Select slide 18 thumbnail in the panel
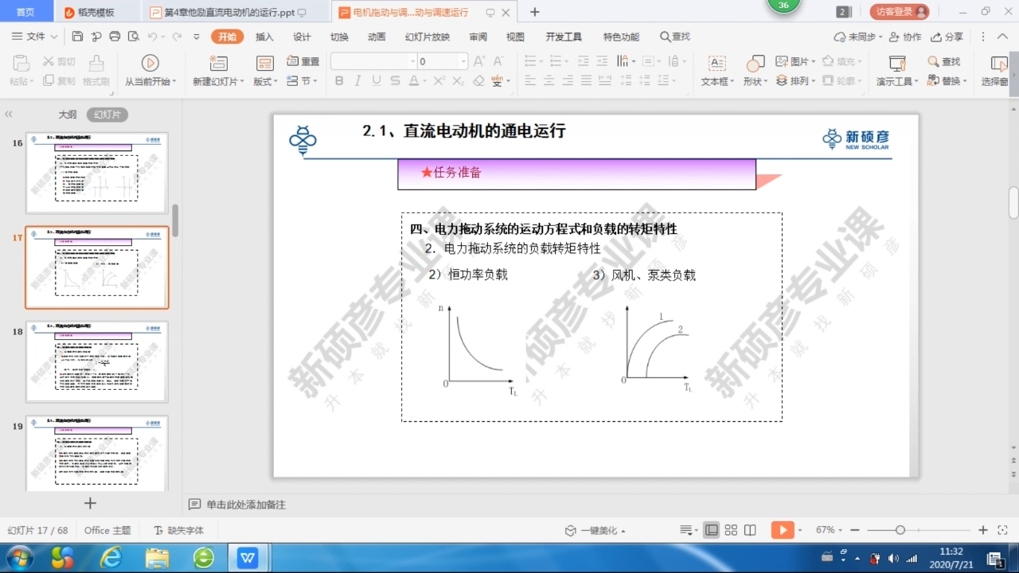Image resolution: width=1019 pixels, height=573 pixels. [96, 361]
